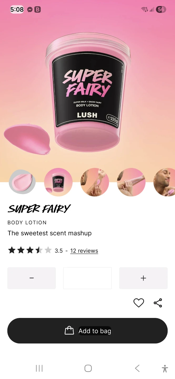Screen dimensions: 175x379
Task: Open the 12 reviews link
Action: pyautogui.click(x=84, y=251)
